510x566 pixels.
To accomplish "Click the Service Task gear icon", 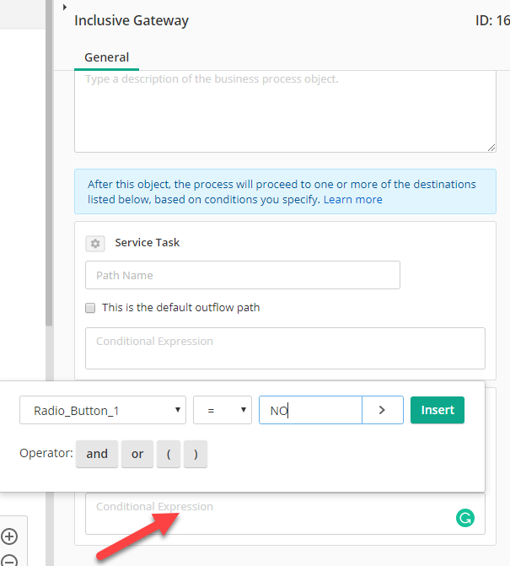I will point(95,244).
